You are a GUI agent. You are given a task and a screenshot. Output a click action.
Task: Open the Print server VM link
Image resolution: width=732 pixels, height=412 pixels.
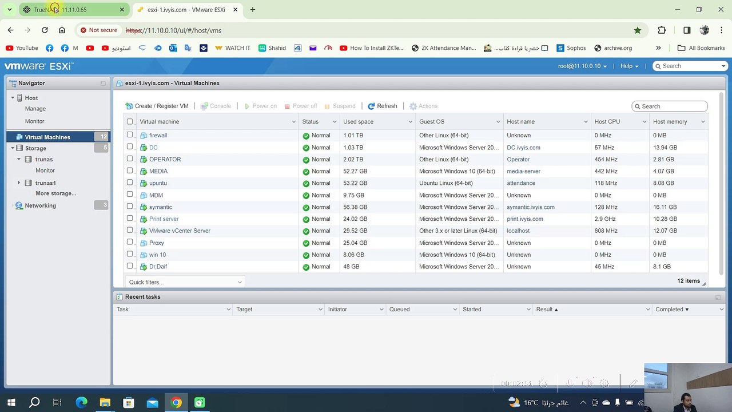pyautogui.click(x=164, y=219)
